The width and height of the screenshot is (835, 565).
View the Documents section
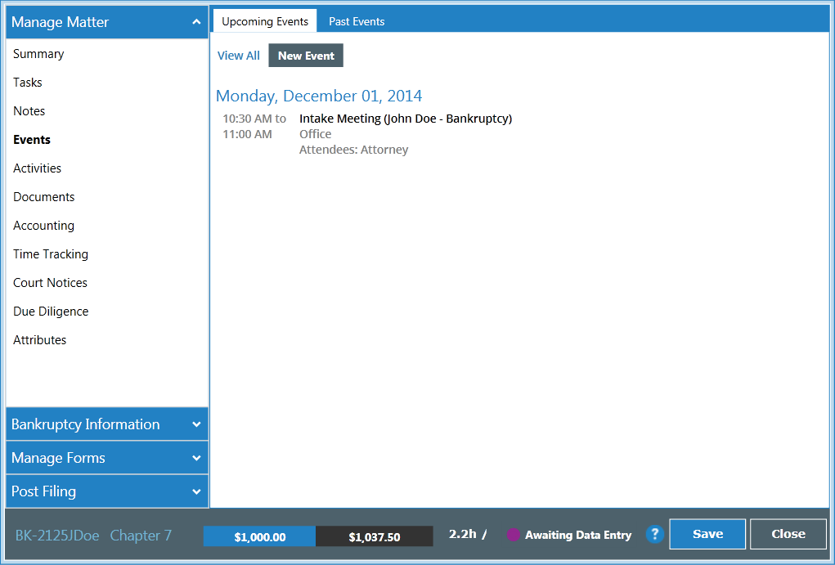[43, 196]
